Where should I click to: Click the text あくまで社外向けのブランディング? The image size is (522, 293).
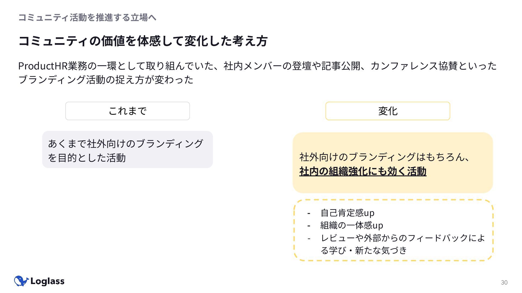pos(125,144)
